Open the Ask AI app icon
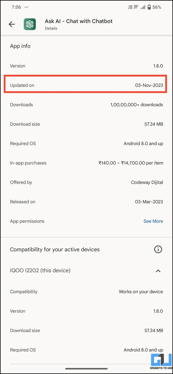Viewport: 173px width, 374px height. 30,24
